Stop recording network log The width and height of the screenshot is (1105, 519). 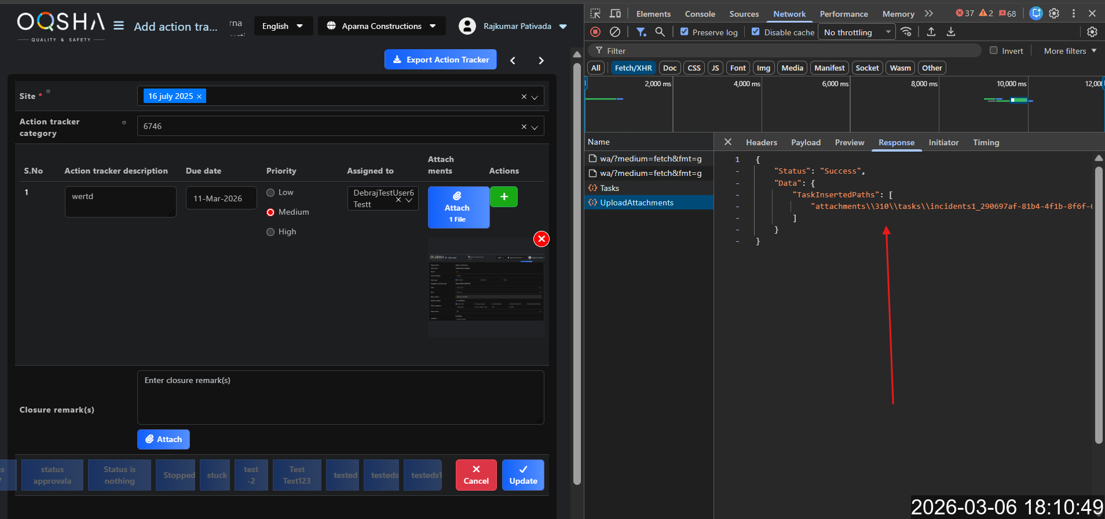pos(595,32)
